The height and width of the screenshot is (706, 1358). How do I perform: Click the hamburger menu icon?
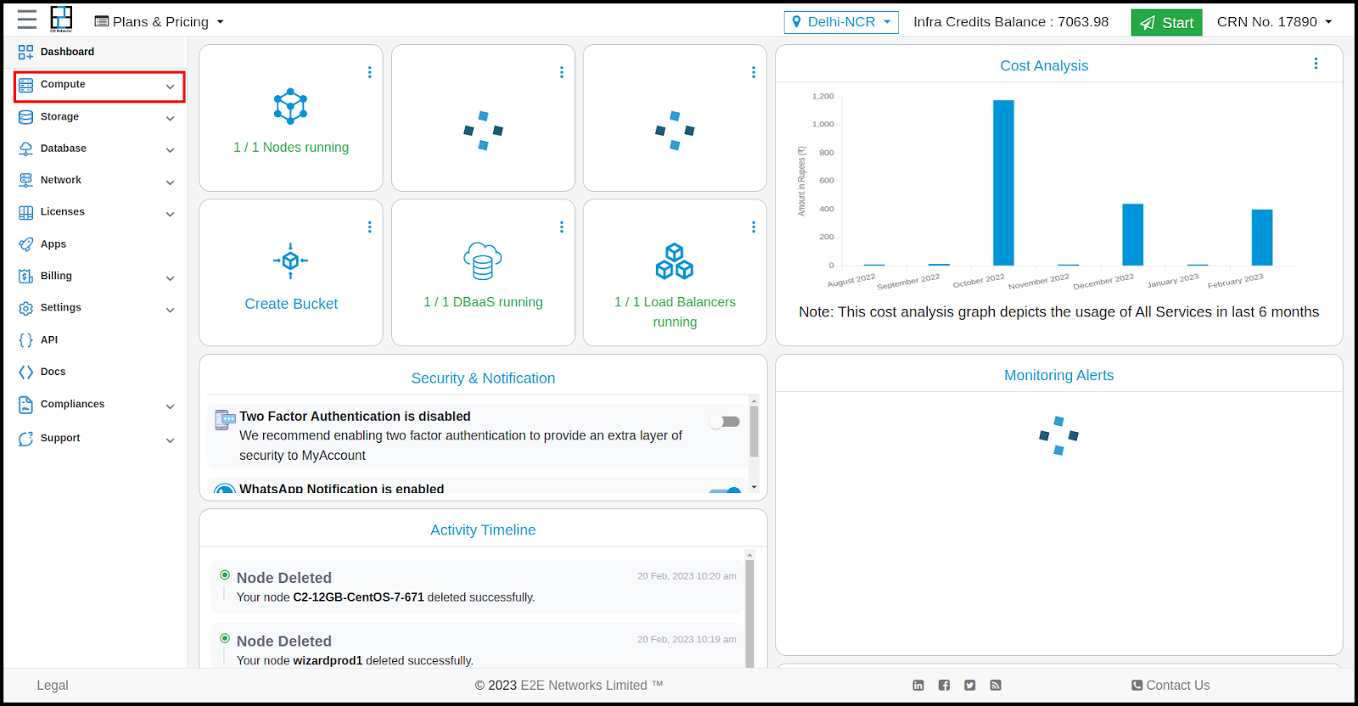click(27, 20)
